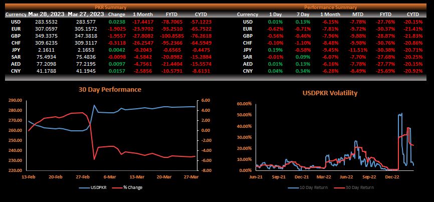Click the CNY 7 Day return 0.34%
The width and height of the screenshot is (434, 202).
(x=302, y=71)
